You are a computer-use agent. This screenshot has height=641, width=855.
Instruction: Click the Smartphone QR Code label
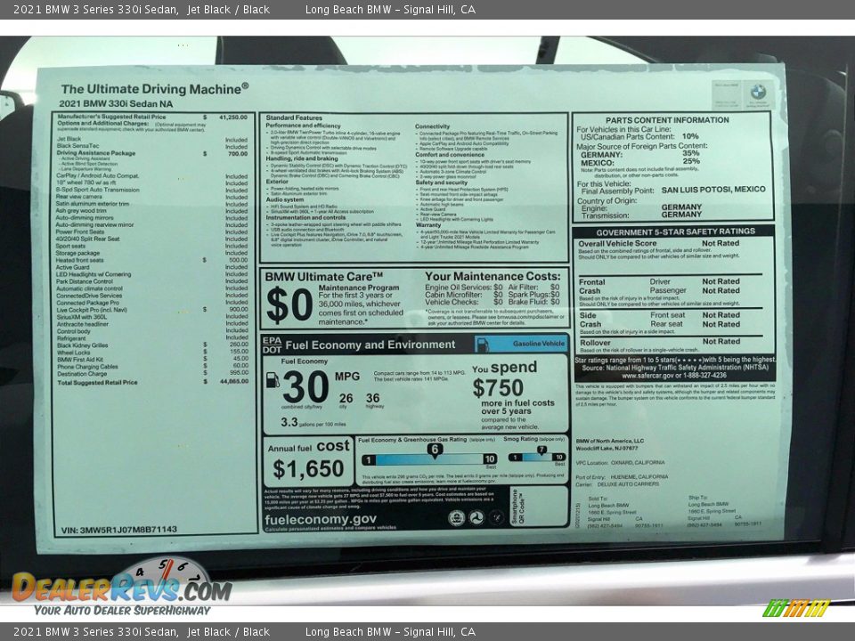517,507
